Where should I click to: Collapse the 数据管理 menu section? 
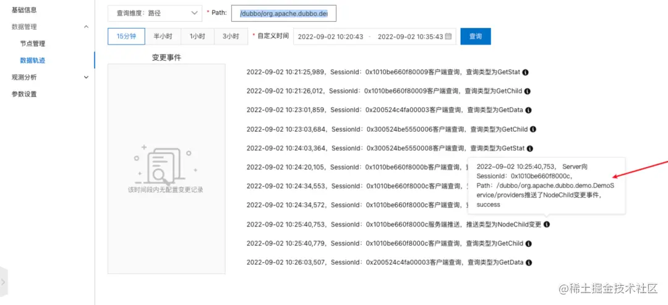pyautogui.click(x=86, y=27)
